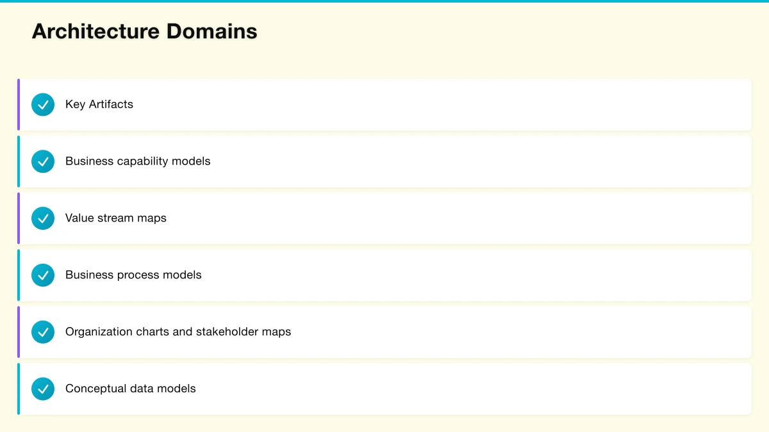Viewport: 769px width, 432px height.
Task: Click checkmark icon for Organization charts and stakeholder maps
Action: (x=43, y=332)
